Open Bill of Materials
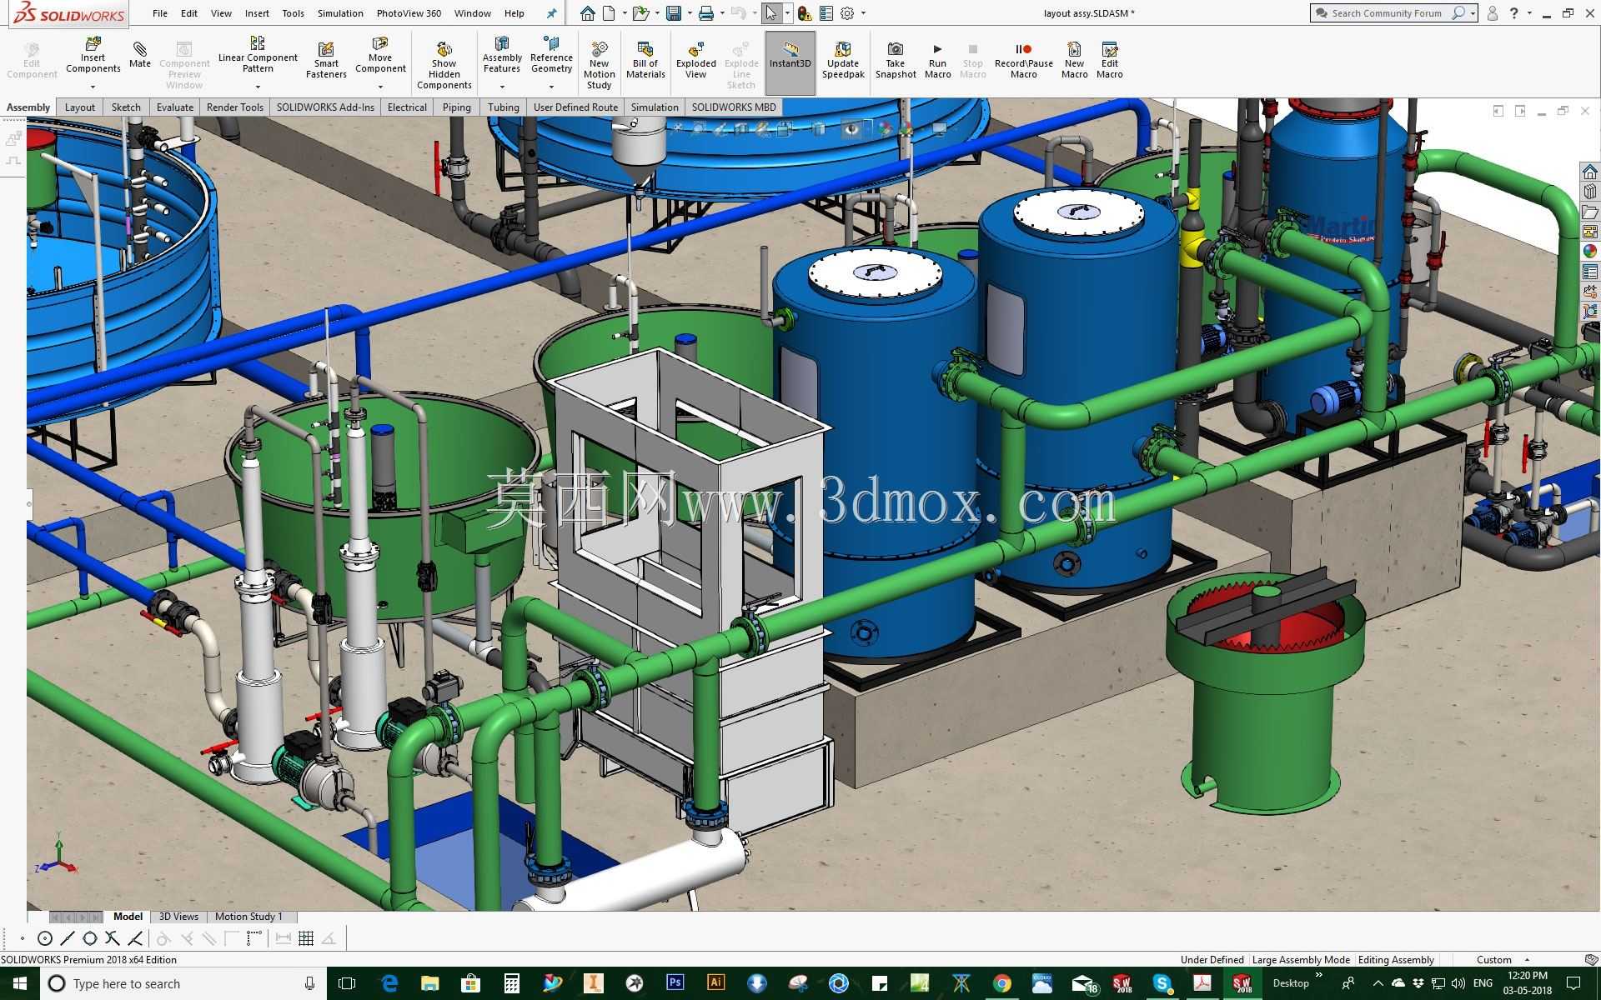Viewport: 1601px width, 1000px height. tap(645, 61)
